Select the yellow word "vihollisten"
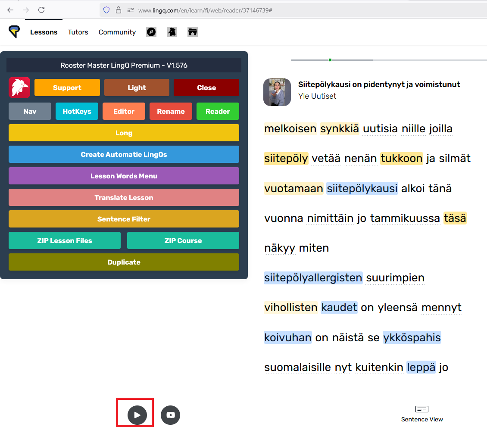Screen dimensions: 487x427 [x=291, y=308]
